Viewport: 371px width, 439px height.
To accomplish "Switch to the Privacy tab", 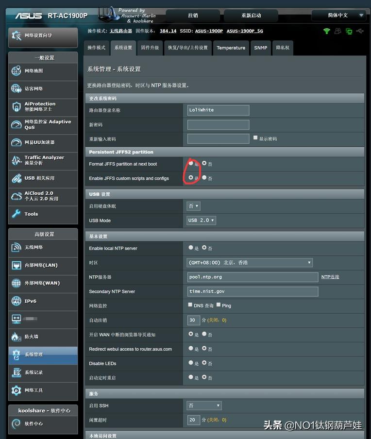I will (x=283, y=48).
